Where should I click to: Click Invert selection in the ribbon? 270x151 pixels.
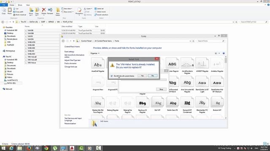(x=101, y=15)
